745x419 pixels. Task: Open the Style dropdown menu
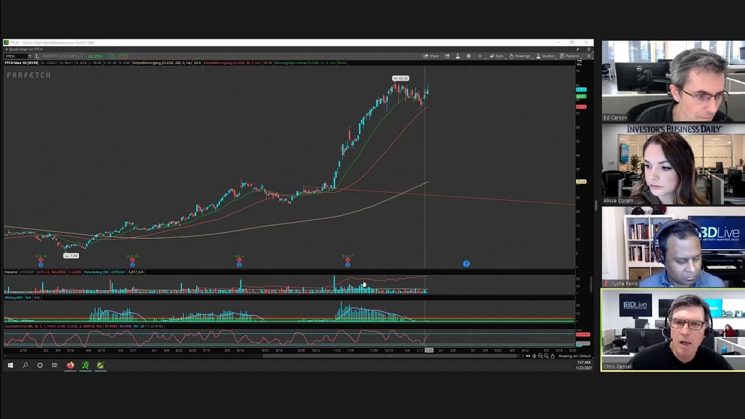click(497, 56)
